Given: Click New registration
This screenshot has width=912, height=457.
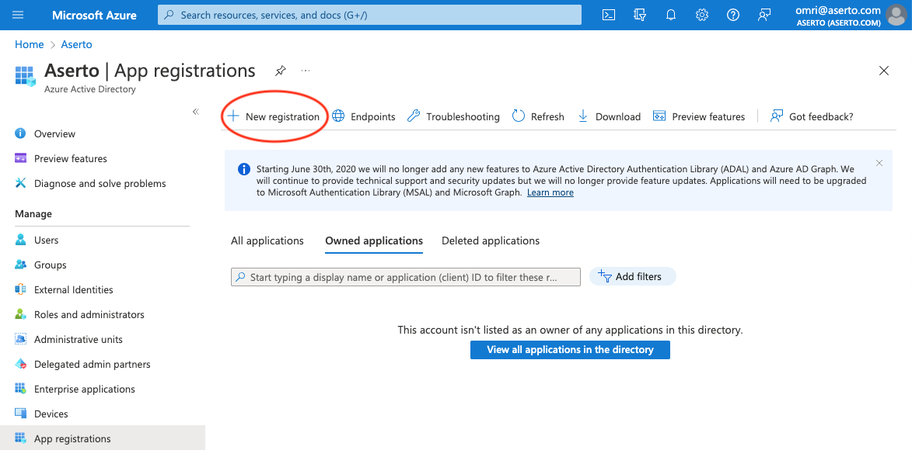Looking at the screenshot, I should (274, 116).
